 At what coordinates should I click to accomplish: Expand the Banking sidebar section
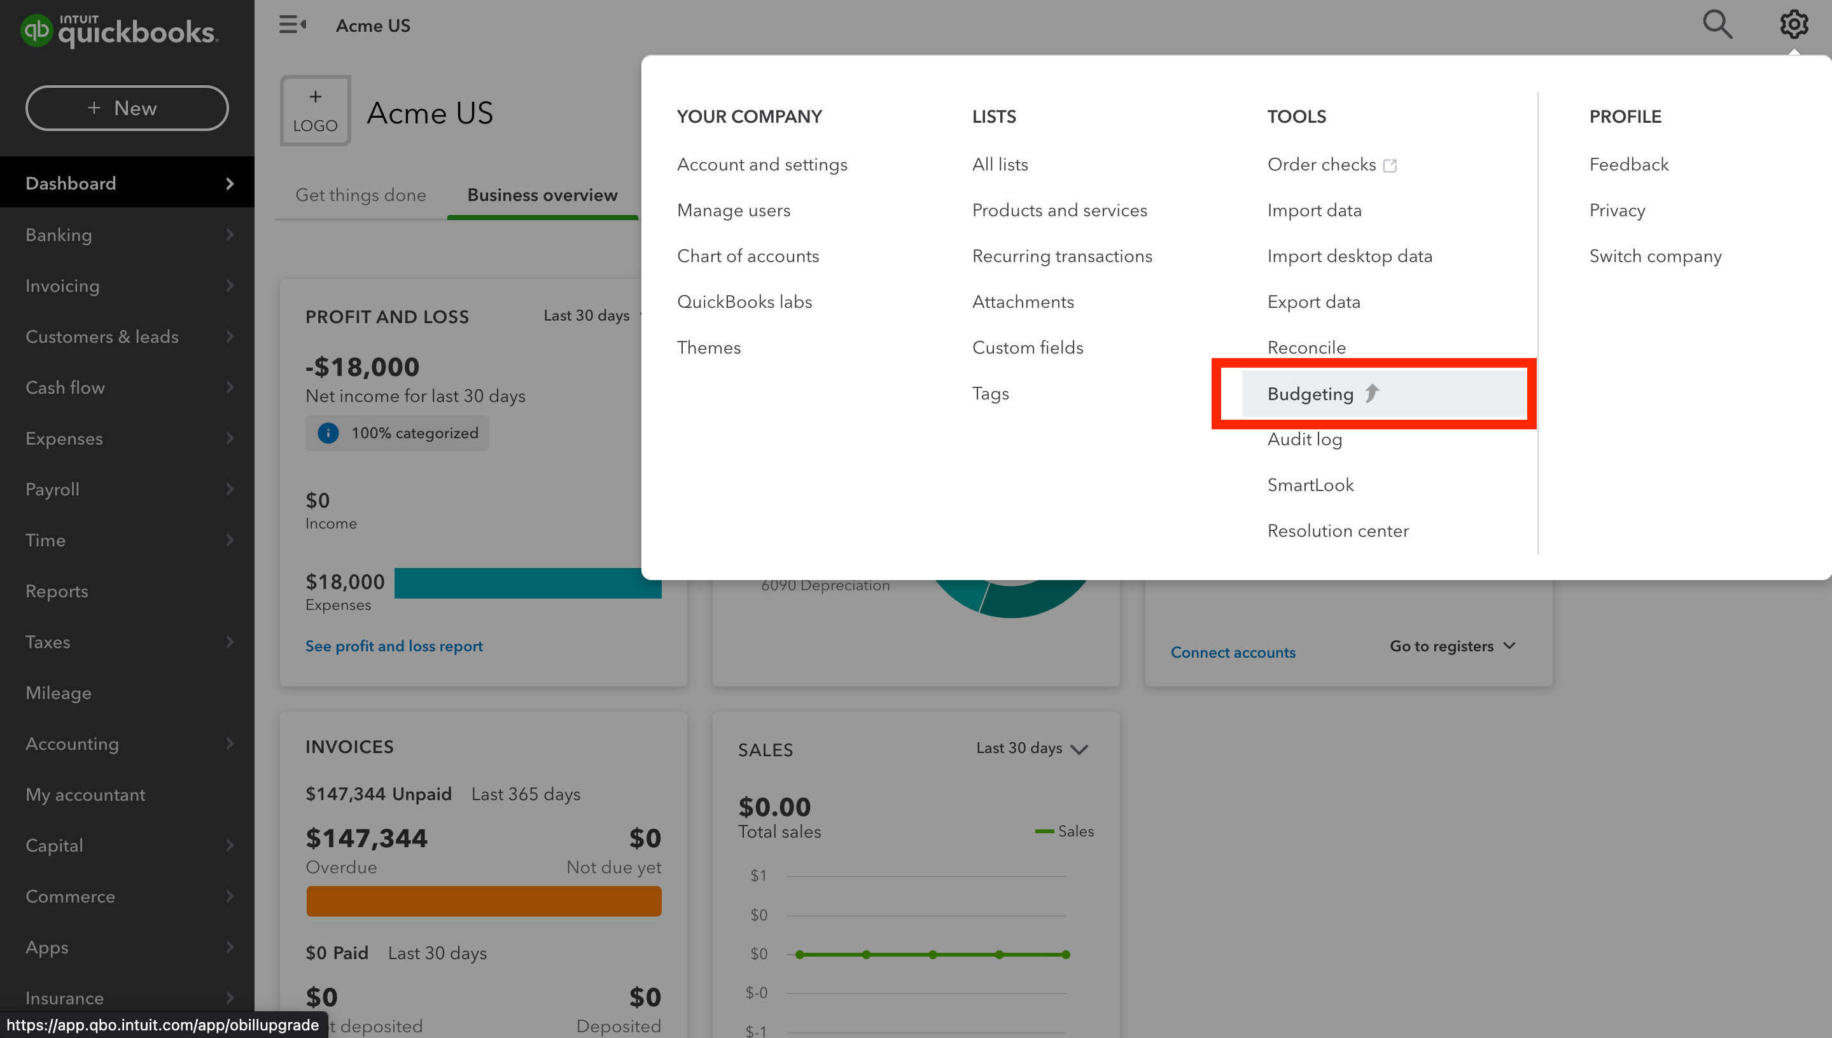[x=127, y=235]
